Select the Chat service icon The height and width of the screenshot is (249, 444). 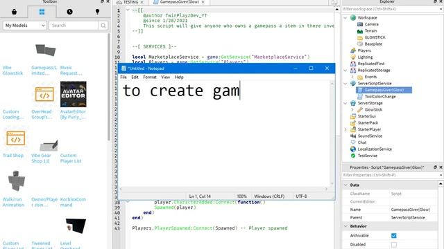(x=353, y=142)
